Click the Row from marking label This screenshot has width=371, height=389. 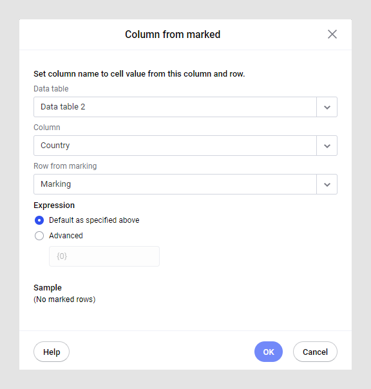click(x=65, y=166)
